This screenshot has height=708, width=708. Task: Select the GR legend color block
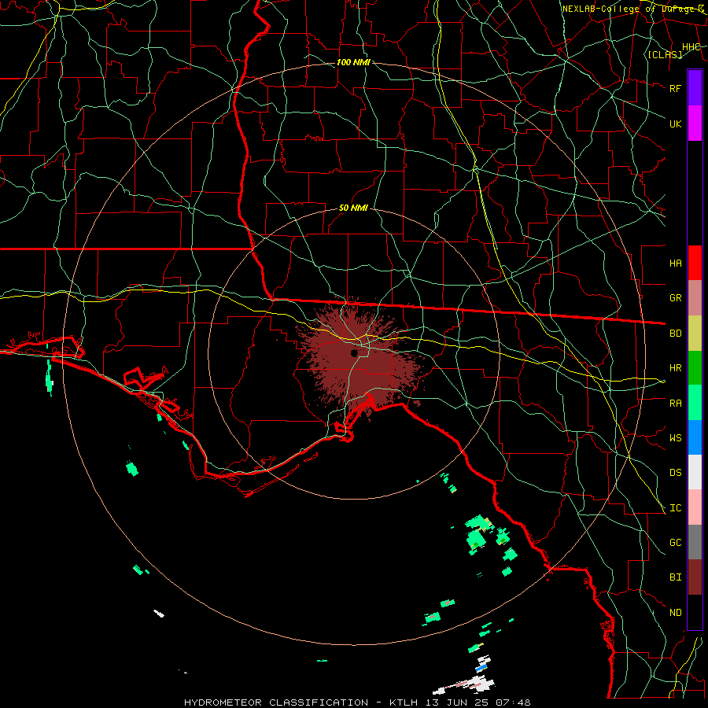[695, 298]
